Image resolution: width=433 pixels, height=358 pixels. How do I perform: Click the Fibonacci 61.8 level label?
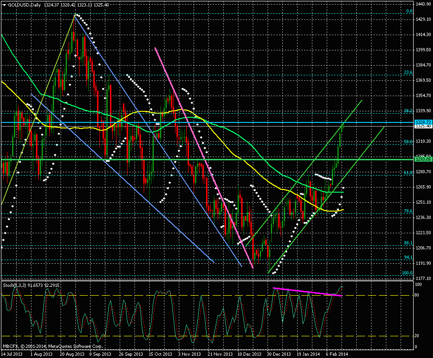(409, 172)
